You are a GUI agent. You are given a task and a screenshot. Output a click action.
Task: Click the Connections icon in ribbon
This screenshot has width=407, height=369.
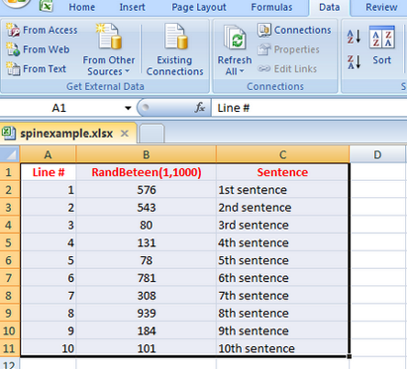click(x=264, y=30)
